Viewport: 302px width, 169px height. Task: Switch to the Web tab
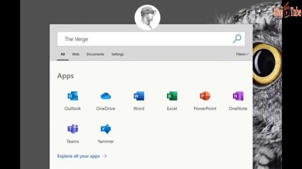point(75,54)
